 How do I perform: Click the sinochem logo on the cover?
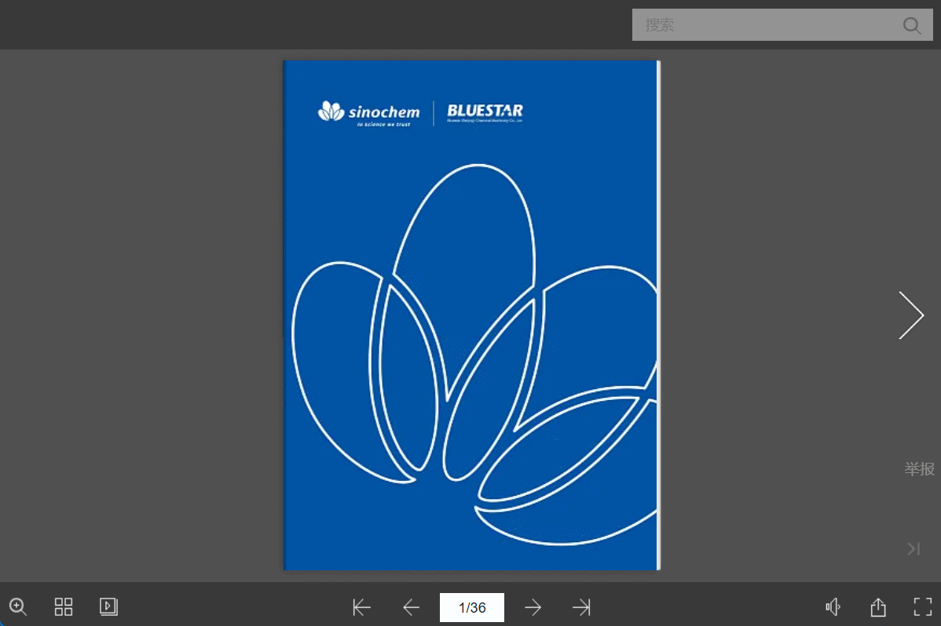point(369,113)
